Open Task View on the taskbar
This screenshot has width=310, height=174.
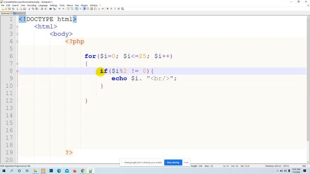click(x=27, y=171)
